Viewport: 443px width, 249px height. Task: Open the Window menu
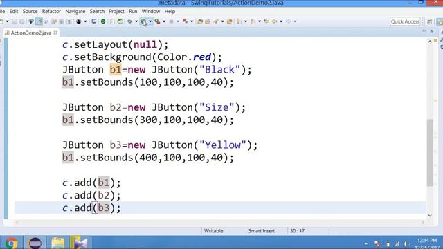point(151,11)
